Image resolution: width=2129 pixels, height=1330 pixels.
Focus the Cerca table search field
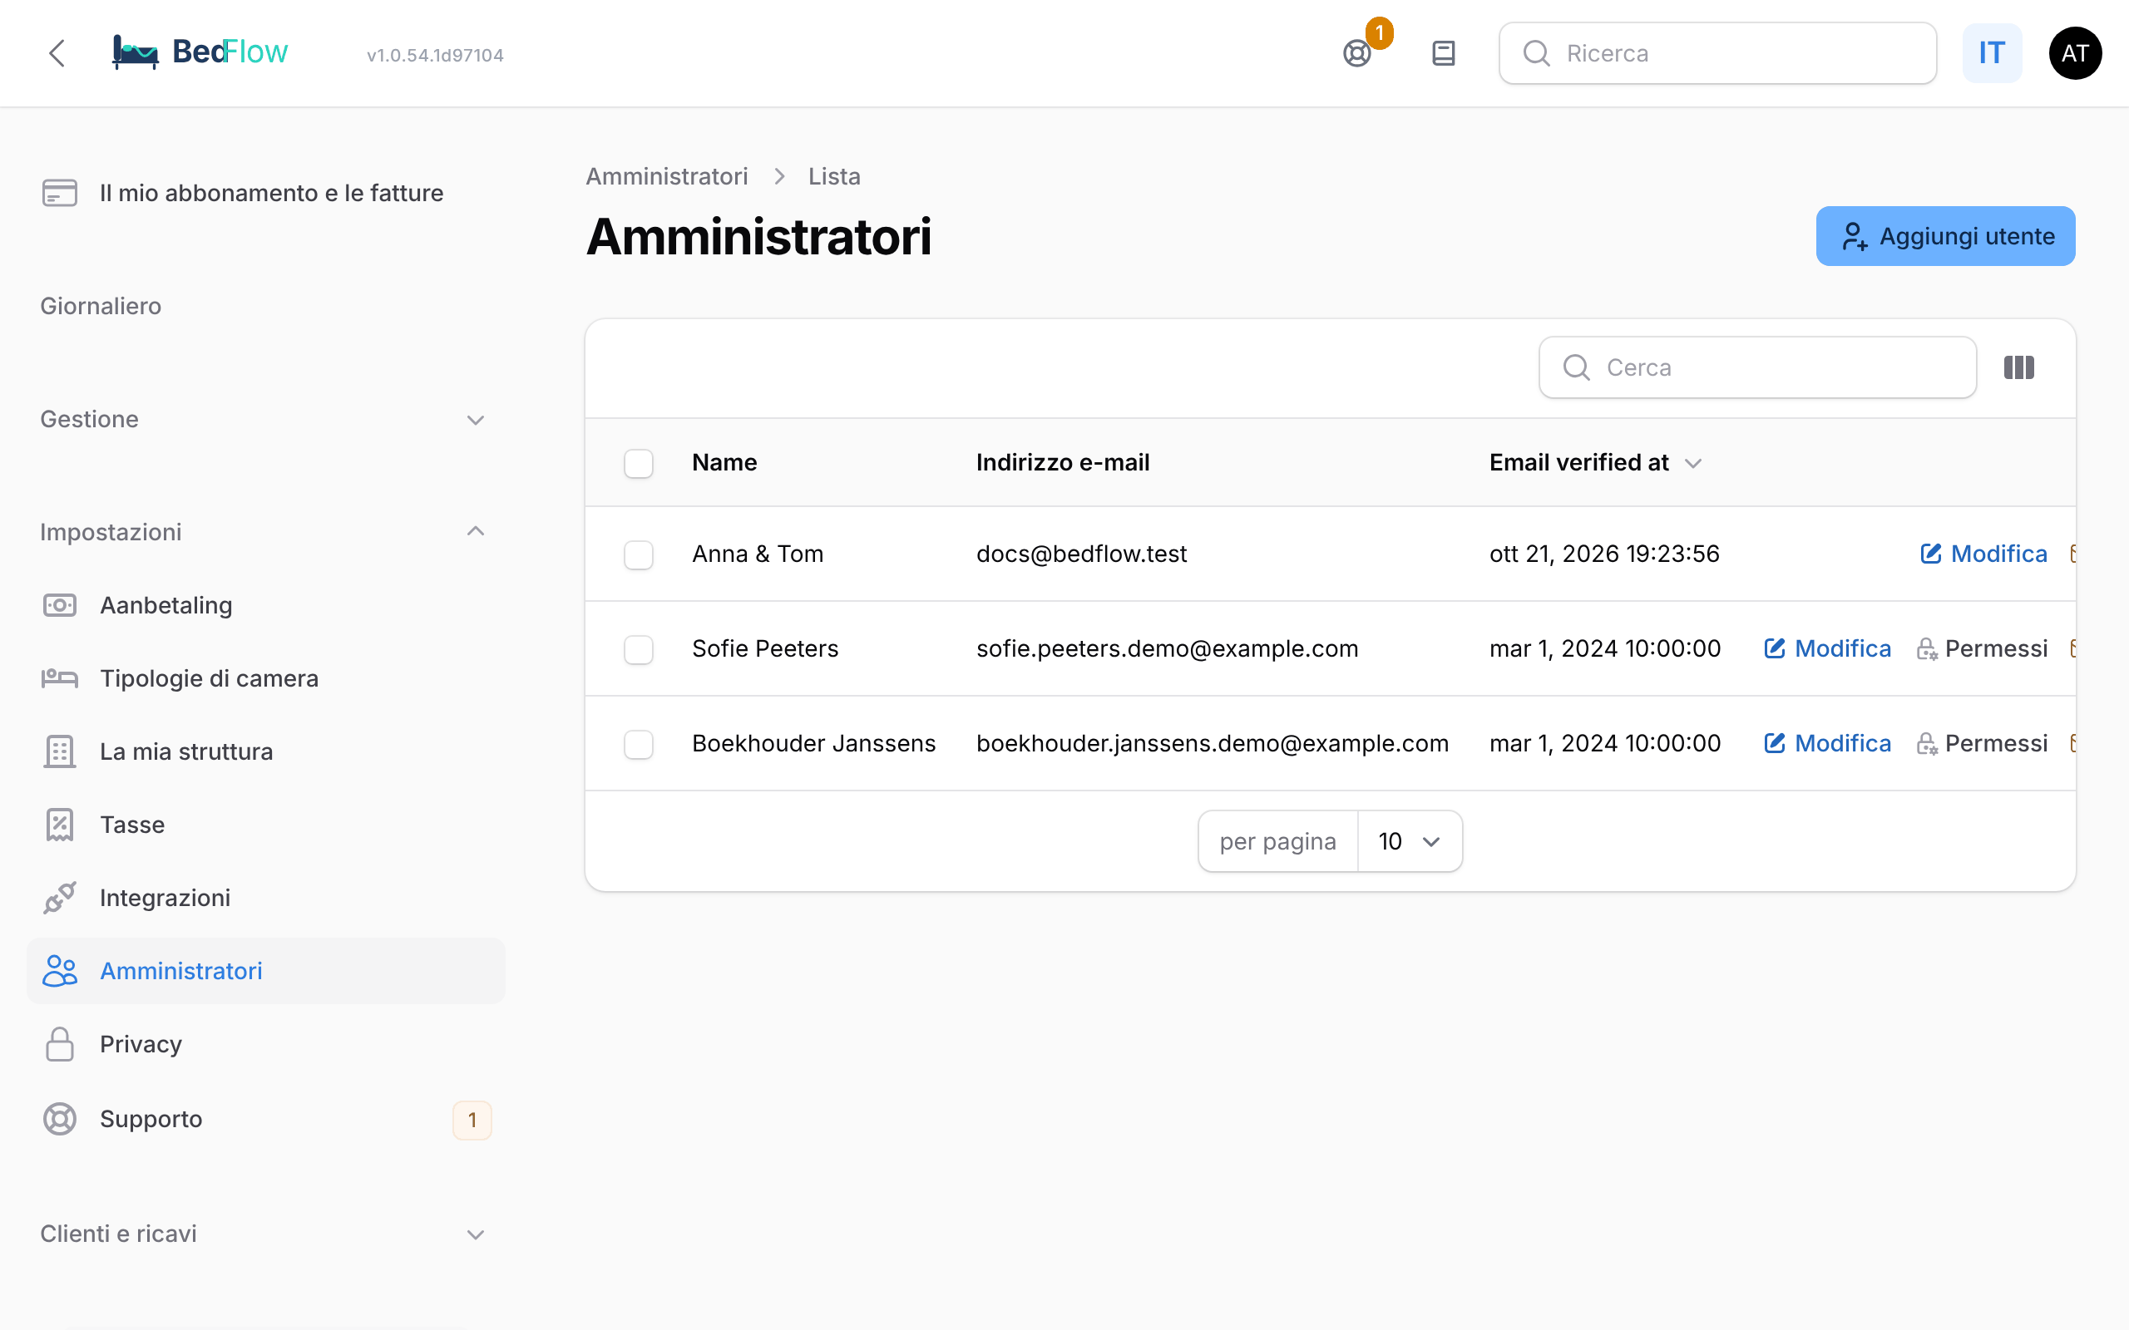point(1757,367)
